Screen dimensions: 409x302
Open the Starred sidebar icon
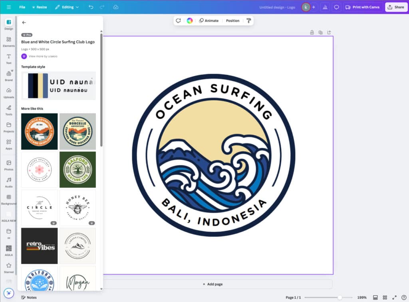coord(9,268)
